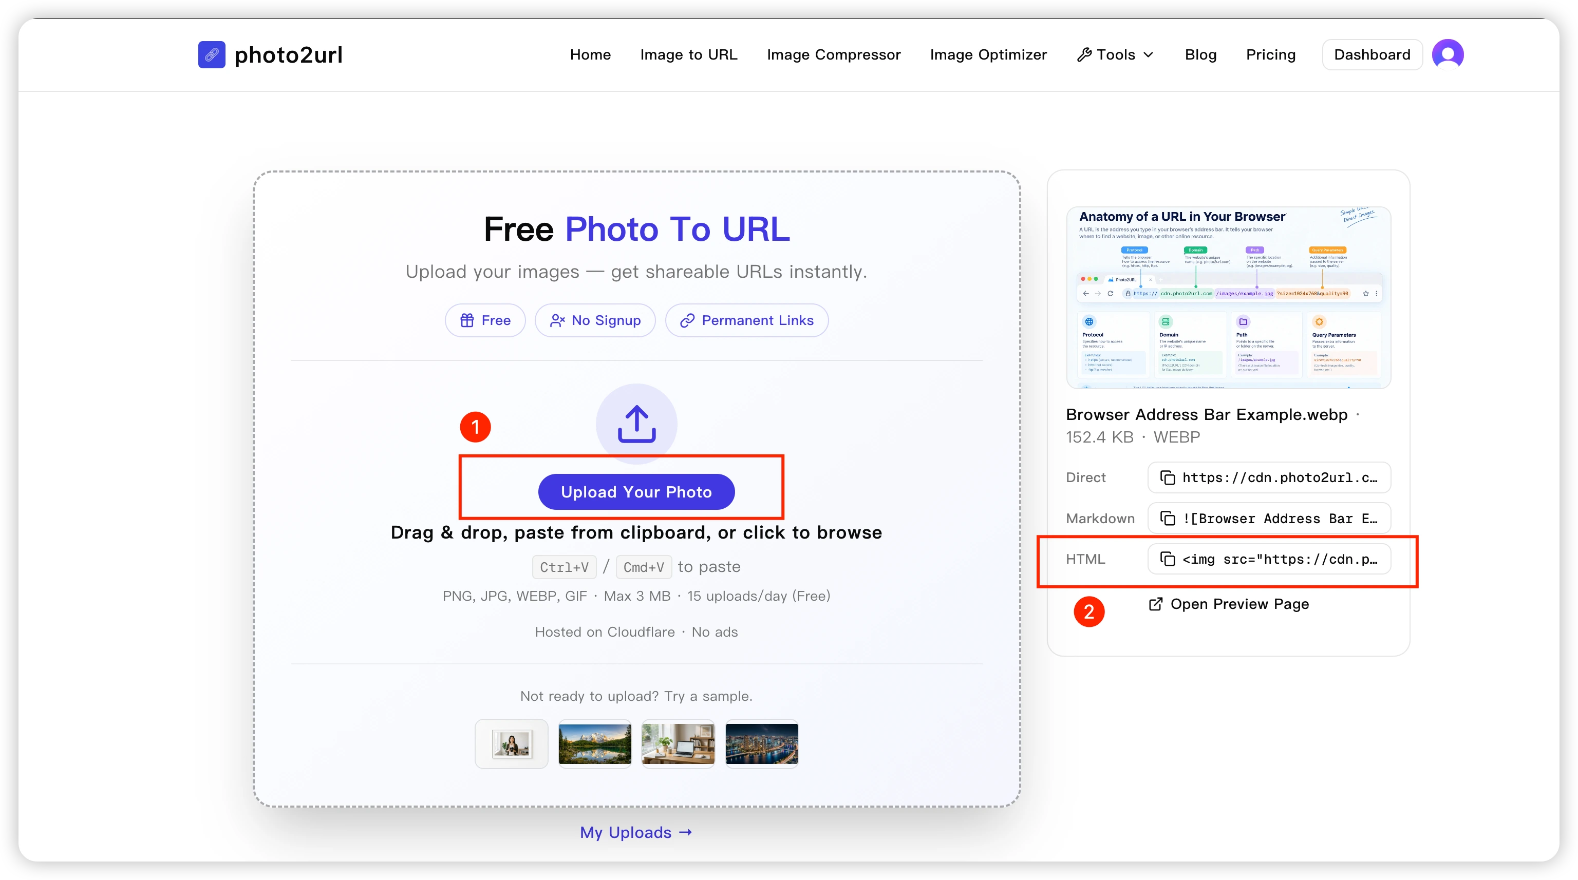Click the link icon in Permanent Links badge
Image resolution: width=1578 pixels, height=880 pixels.
(x=687, y=320)
